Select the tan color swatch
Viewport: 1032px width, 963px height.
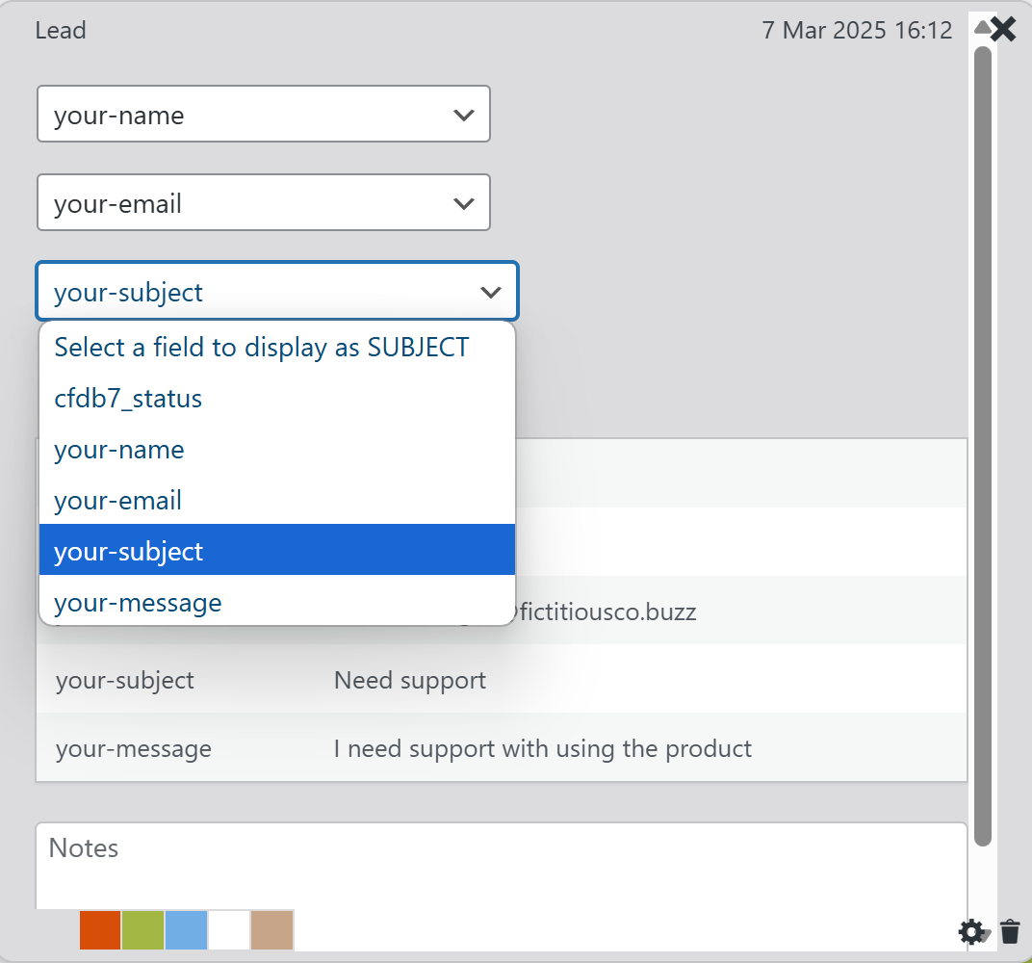point(271,930)
